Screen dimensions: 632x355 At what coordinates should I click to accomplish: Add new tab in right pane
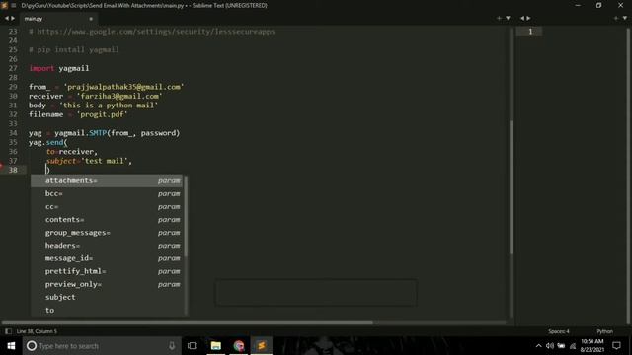616,18
